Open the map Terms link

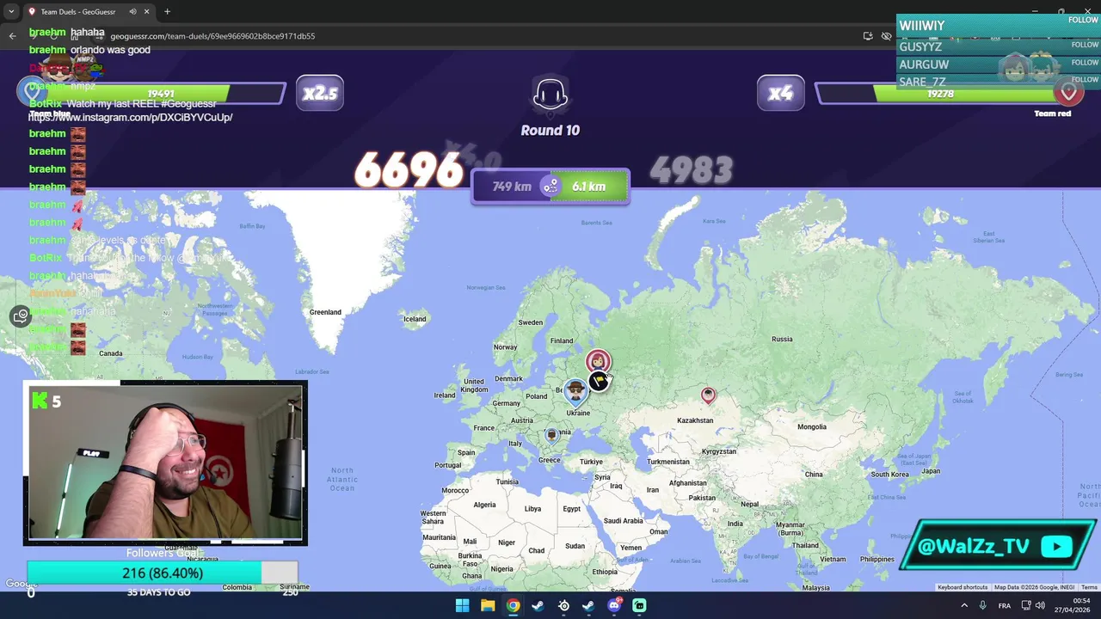point(1089,587)
